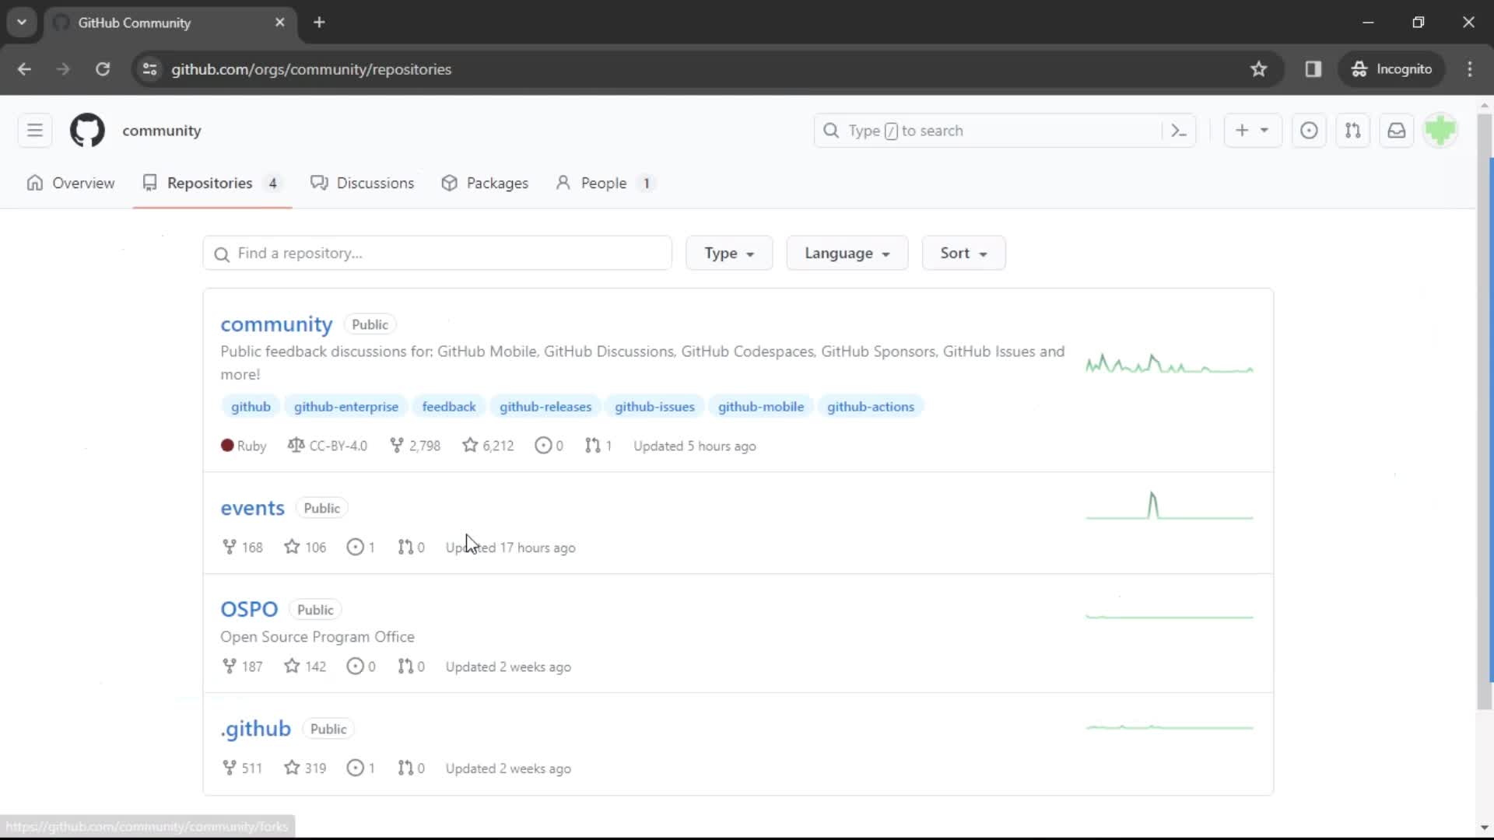The image size is (1494, 840).
Task: Select the feedback topic tag
Action: click(449, 407)
